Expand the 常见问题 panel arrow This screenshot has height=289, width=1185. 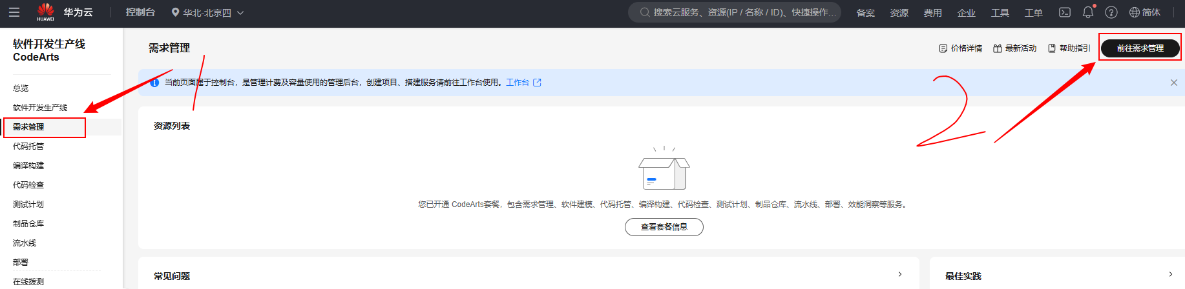point(900,274)
